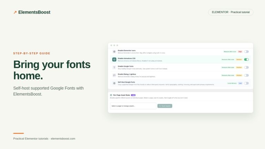Click the T icon for Disable Google Fonts
This screenshot has width=265, height=149.
[x=114, y=67]
